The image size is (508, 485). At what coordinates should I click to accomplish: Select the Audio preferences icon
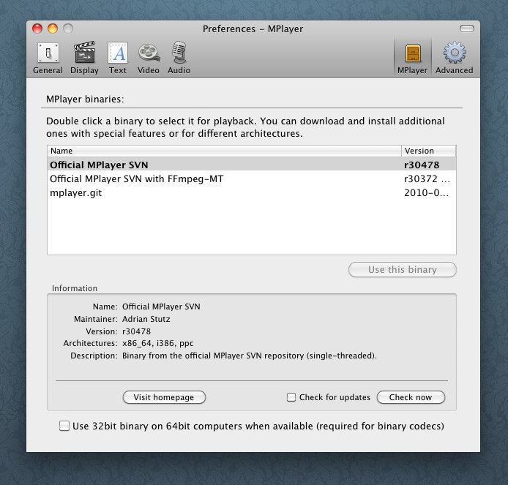coord(179,58)
